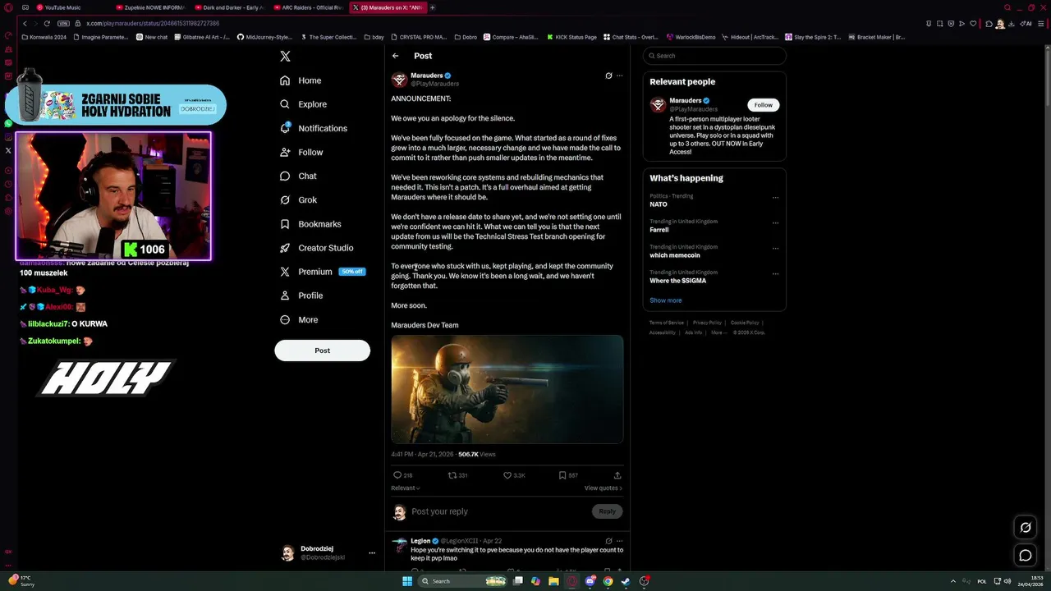Open Notifications in X sidebar
Viewport: 1051px width, 591px height.
pyautogui.click(x=313, y=128)
